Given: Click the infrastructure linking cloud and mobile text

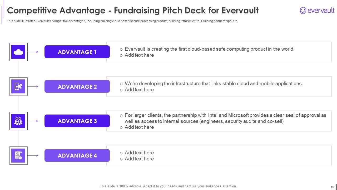Looking at the screenshot, I should click(214, 84).
